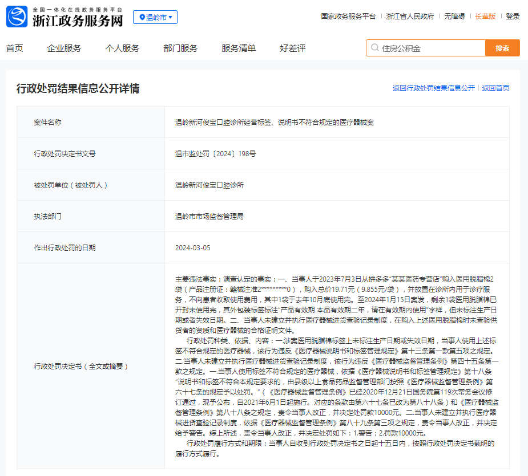Switch to 长辈版 elder mode
Viewport: 528px width, 476px height.
click(x=485, y=17)
